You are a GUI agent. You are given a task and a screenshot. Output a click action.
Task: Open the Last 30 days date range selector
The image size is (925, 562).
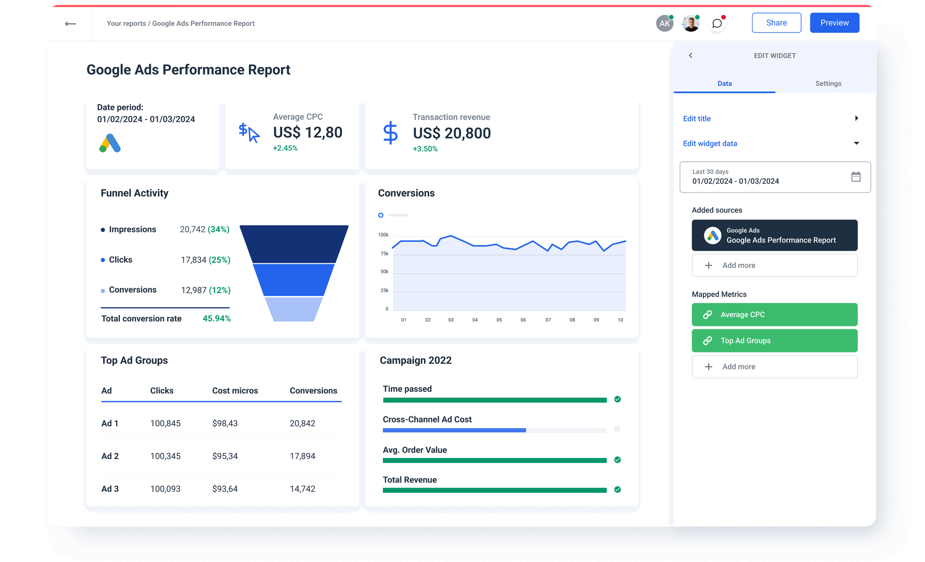[749, 177]
